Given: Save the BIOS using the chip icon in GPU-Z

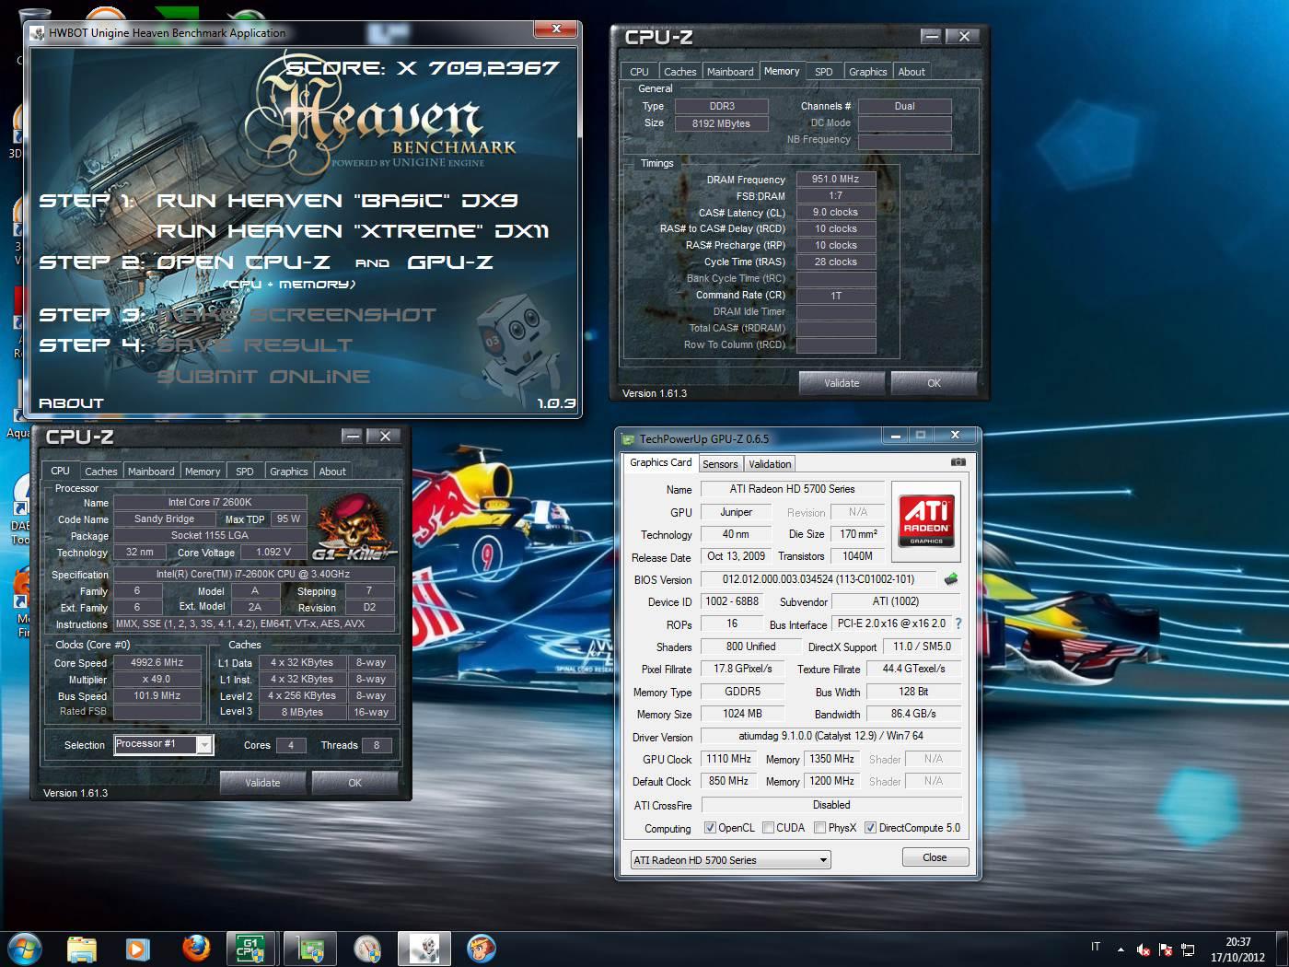Looking at the screenshot, I should [951, 579].
